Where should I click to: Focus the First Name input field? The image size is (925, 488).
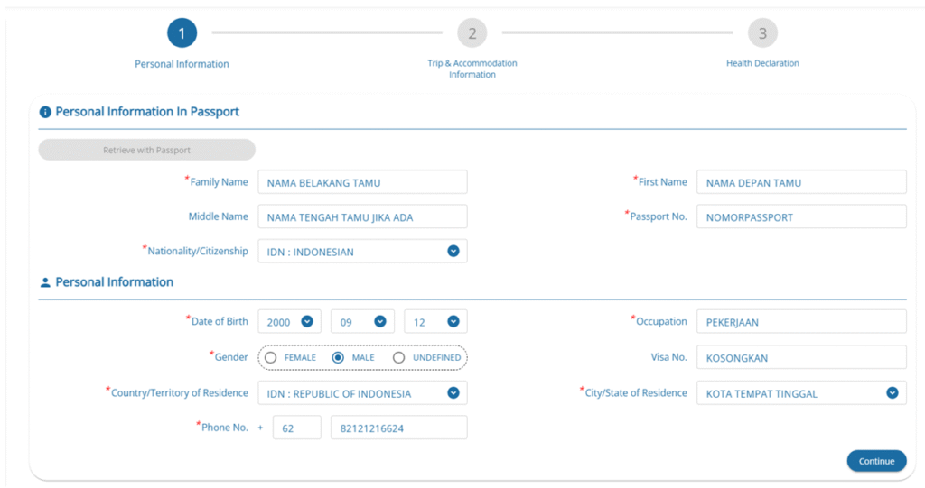801,182
